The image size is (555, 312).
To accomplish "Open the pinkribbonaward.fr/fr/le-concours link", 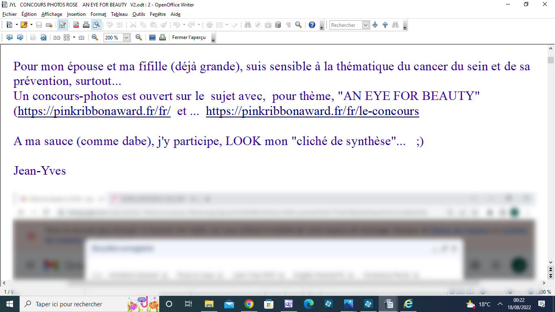I will pos(312,111).
